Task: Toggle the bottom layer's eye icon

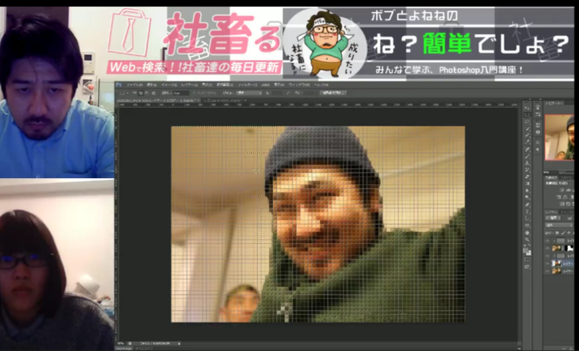Action: tap(547, 273)
